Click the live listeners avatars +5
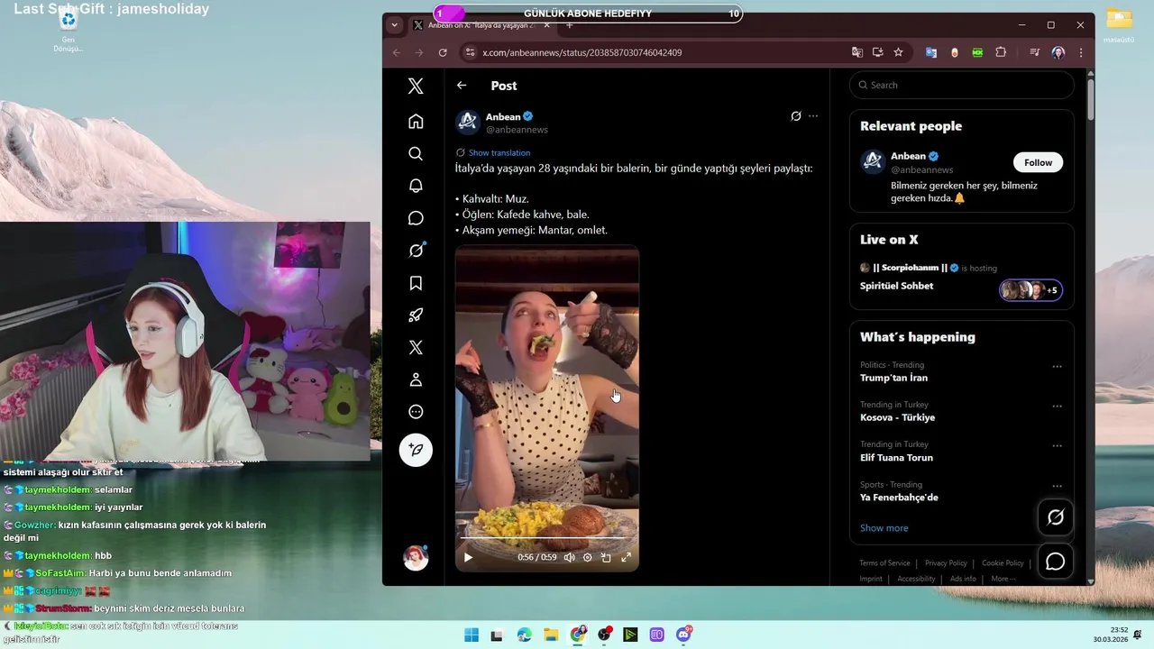The height and width of the screenshot is (649, 1154). [x=1031, y=290]
